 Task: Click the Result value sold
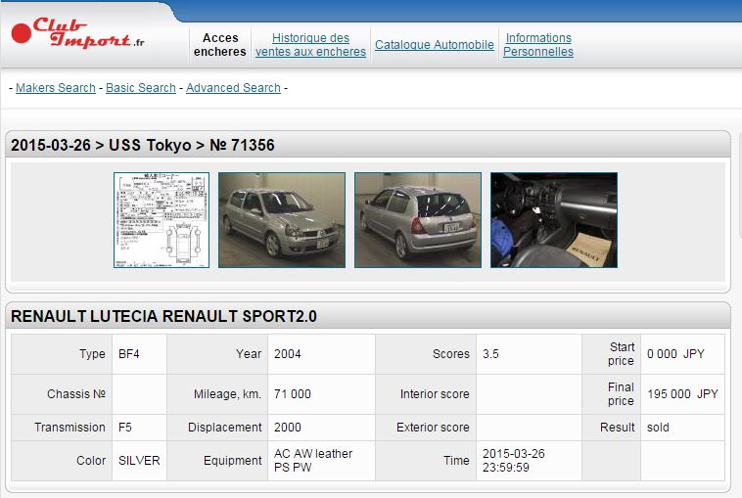[x=658, y=428]
